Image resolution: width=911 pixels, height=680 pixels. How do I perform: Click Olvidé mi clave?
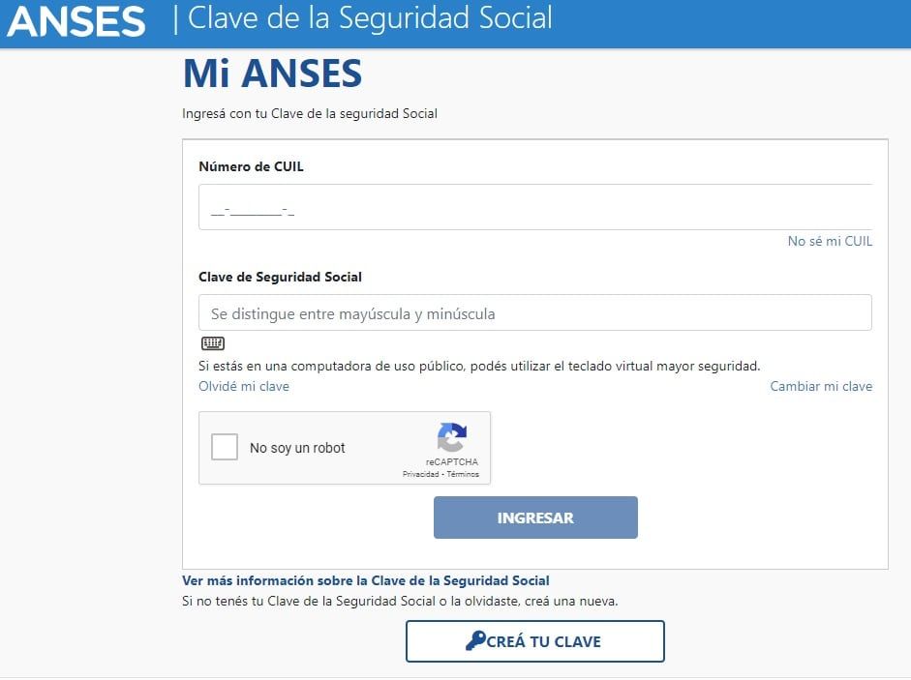[233, 386]
